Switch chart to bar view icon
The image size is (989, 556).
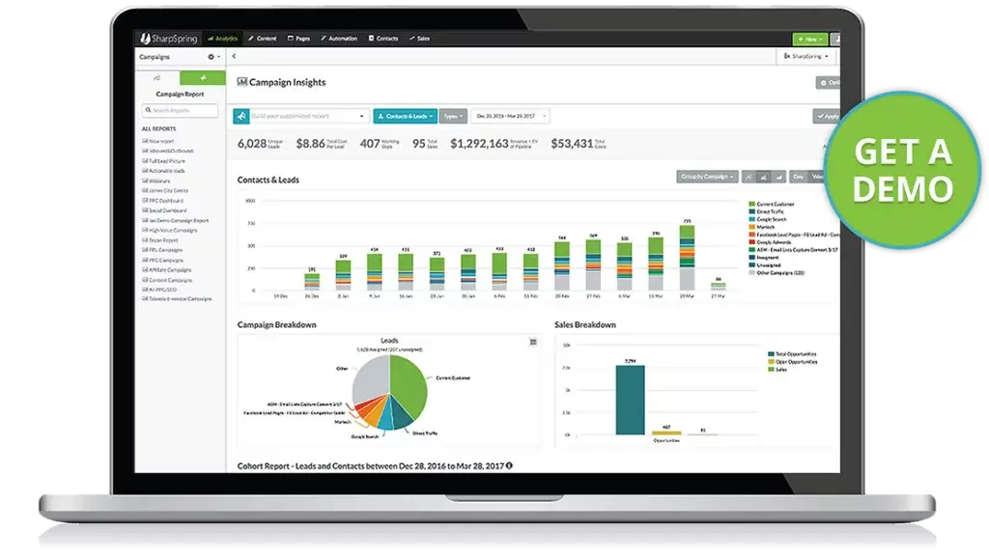point(764,178)
